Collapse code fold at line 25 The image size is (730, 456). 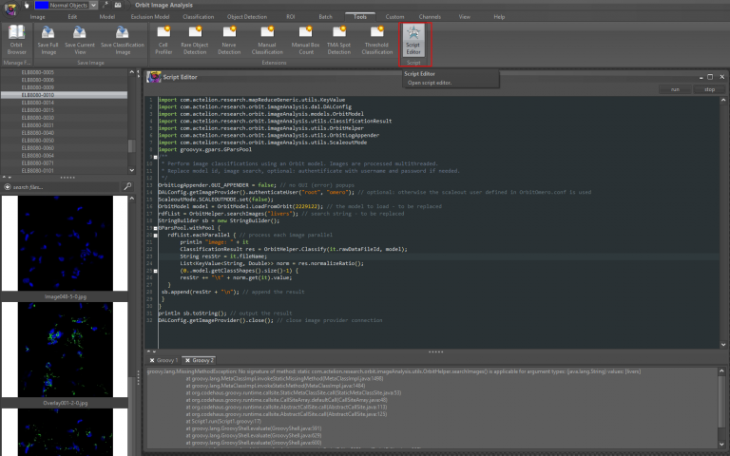pos(155,271)
